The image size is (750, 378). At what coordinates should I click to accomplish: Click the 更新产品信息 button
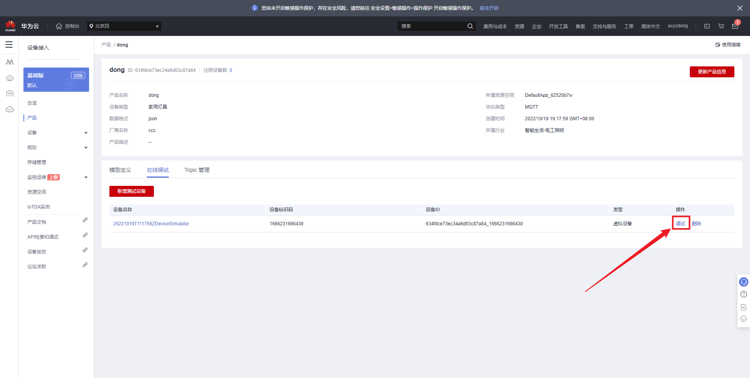click(712, 72)
